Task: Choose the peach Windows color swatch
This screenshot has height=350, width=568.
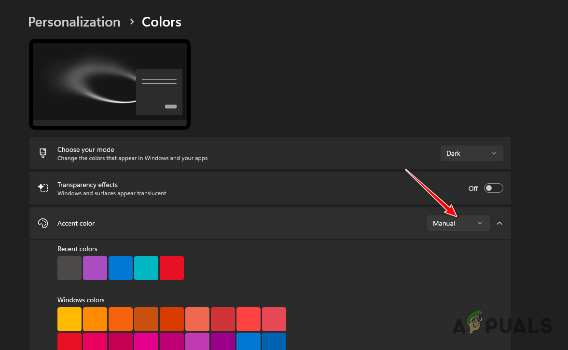Action: 197,319
